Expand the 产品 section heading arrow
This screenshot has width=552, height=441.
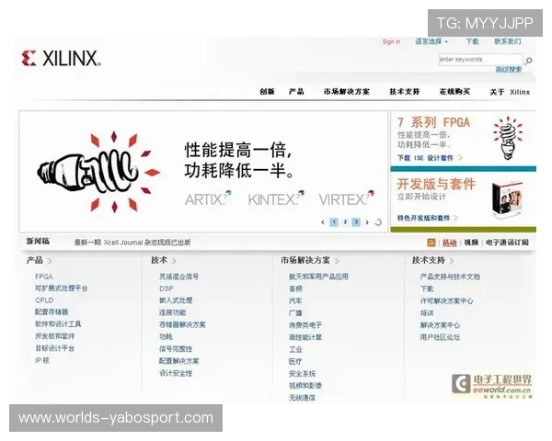(50, 261)
